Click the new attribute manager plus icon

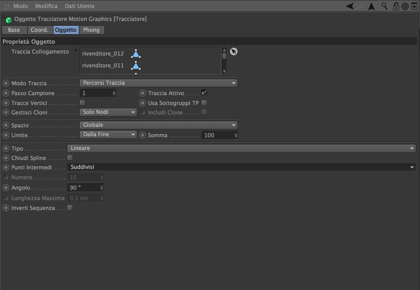414,6
